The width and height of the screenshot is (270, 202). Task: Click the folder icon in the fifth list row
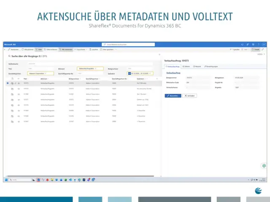[x=12, y=105]
